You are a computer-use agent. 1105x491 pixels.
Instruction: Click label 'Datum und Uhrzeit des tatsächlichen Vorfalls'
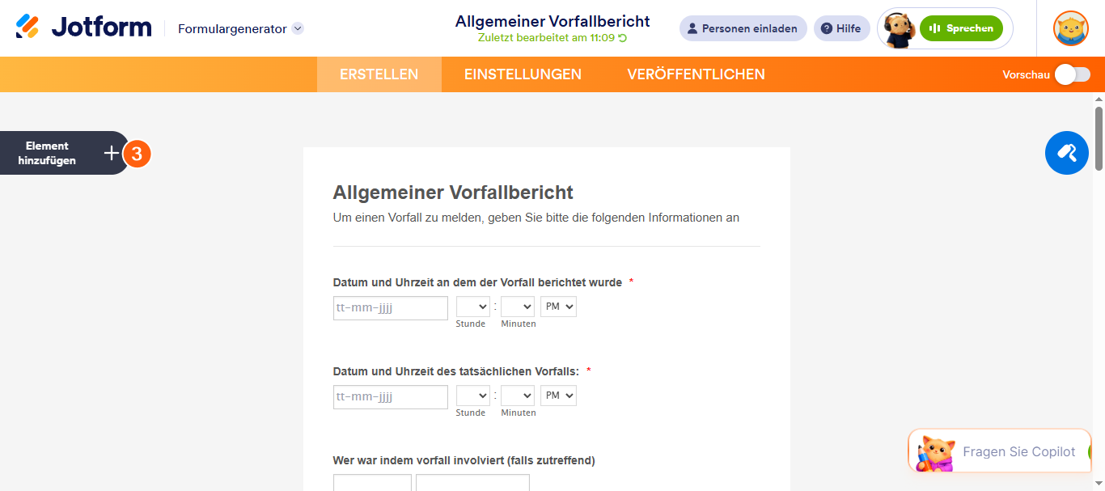coord(456,371)
